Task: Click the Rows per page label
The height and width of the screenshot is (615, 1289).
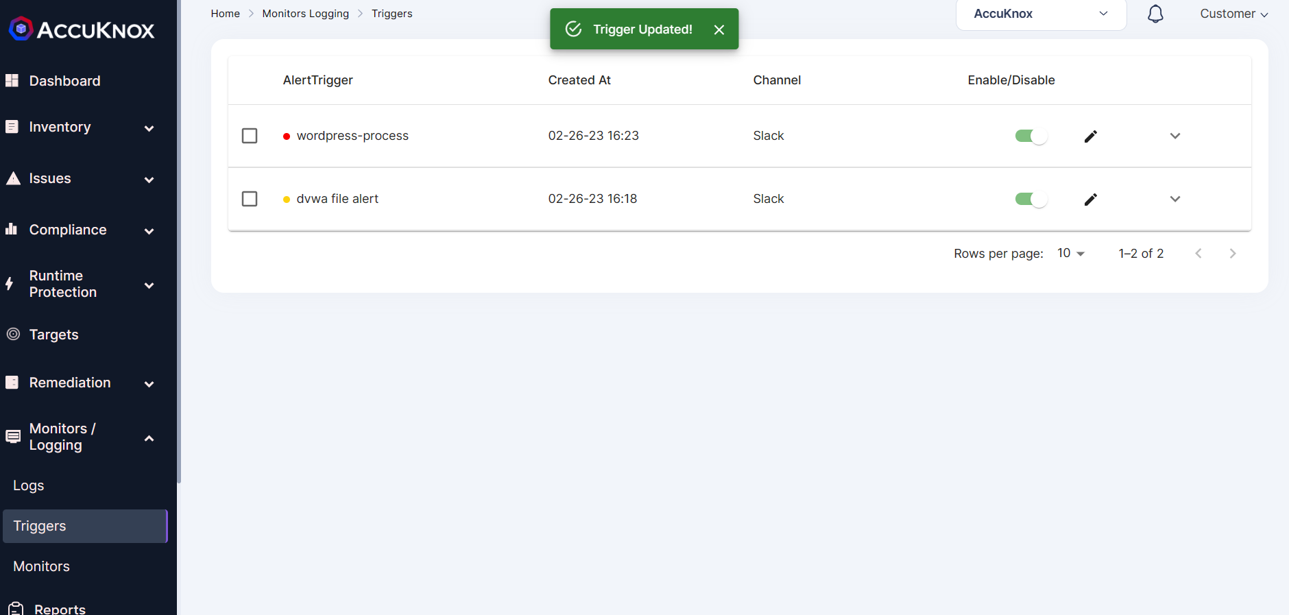Action: point(998,254)
